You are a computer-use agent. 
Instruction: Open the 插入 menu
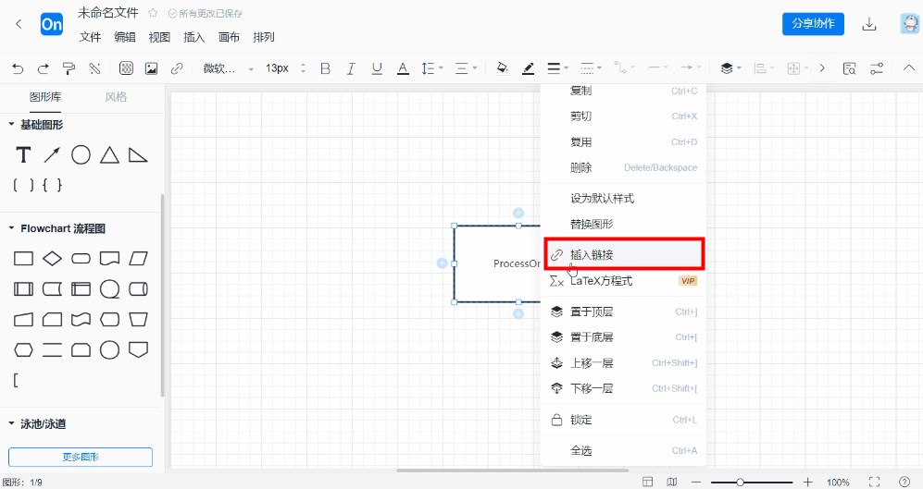(193, 37)
